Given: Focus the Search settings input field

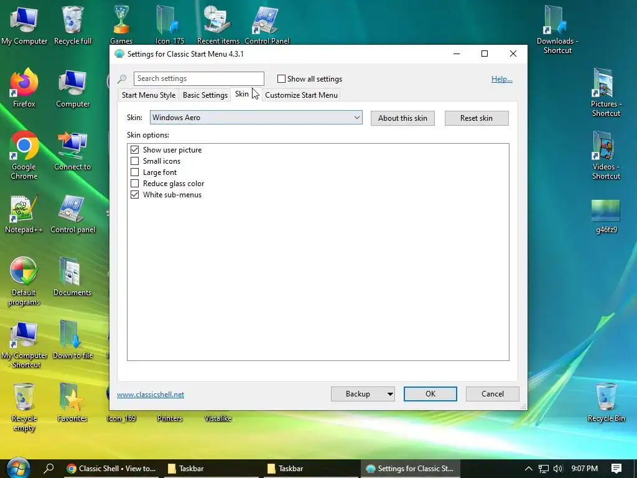Looking at the screenshot, I should (x=198, y=78).
